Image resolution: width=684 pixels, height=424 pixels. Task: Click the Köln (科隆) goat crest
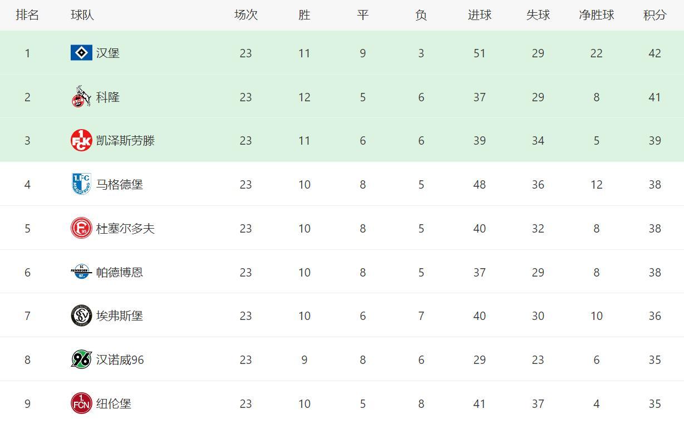(81, 97)
